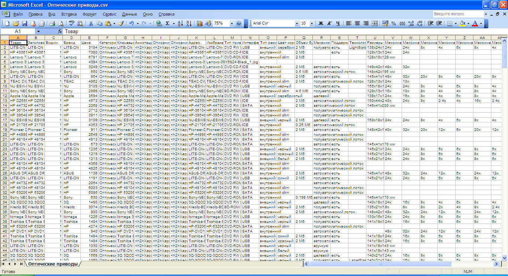Click the insert function fx button
The width and height of the screenshot is (508, 276).
pos(60,32)
